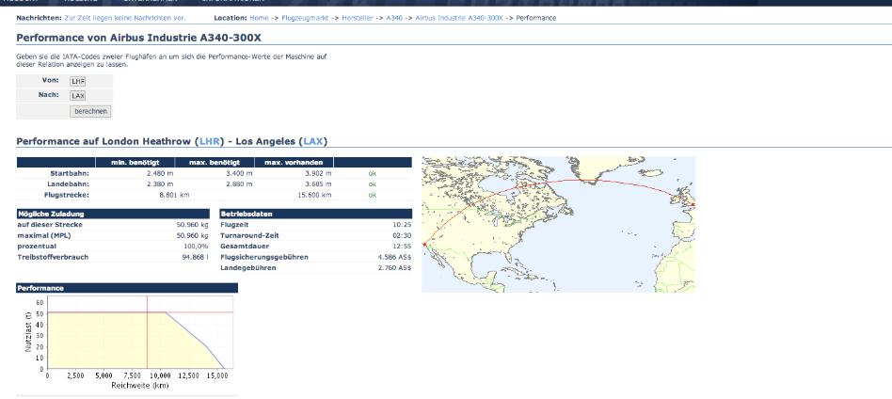Click the berechnen button
Image resolution: width=892 pixels, height=399 pixels.
pyautogui.click(x=90, y=112)
